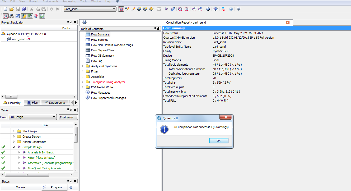Toggle the Status panel pin

click(x=68, y=181)
